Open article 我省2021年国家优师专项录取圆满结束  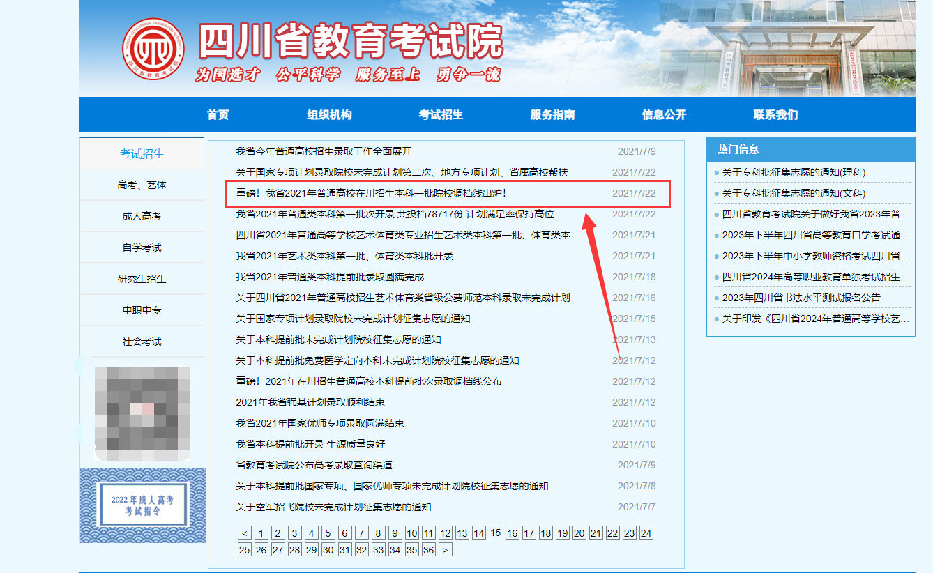320,423
